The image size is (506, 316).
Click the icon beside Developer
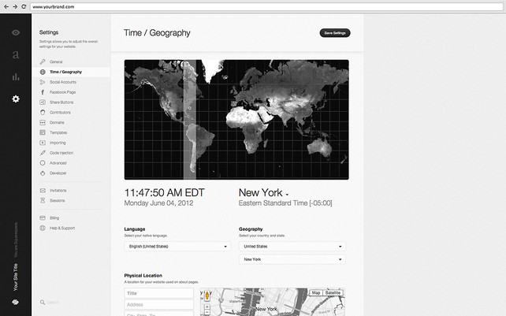(43, 173)
